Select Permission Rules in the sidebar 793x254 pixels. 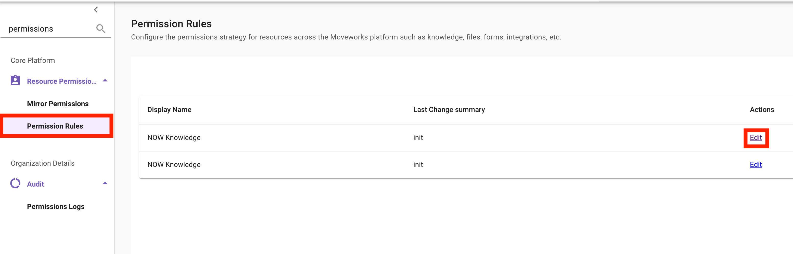pyautogui.click(x=55, y=126)
